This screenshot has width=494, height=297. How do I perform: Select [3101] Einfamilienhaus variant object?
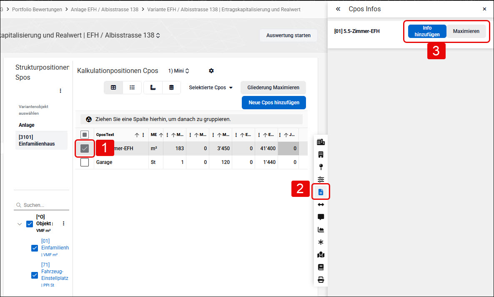41,140
